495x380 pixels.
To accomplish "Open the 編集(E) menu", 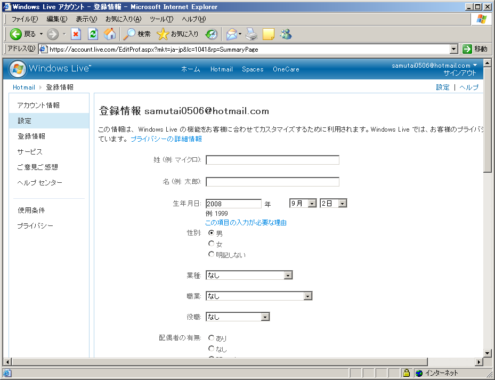I will 57,19.
